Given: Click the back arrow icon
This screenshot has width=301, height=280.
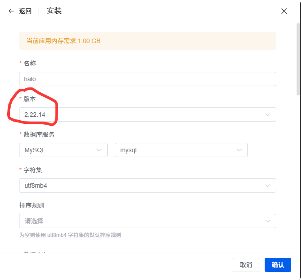Looking at the screenshot, I should [x=11, y=11].
